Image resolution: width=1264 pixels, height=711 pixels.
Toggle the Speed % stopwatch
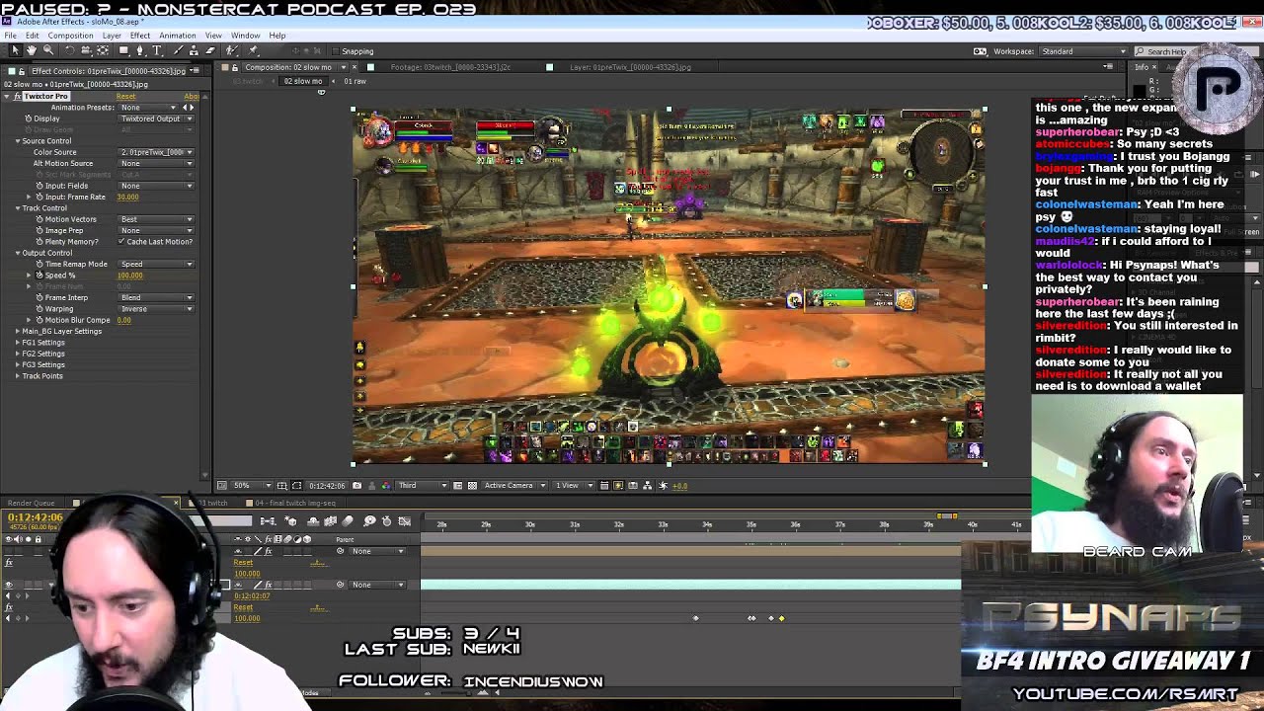tap(39, 276)
